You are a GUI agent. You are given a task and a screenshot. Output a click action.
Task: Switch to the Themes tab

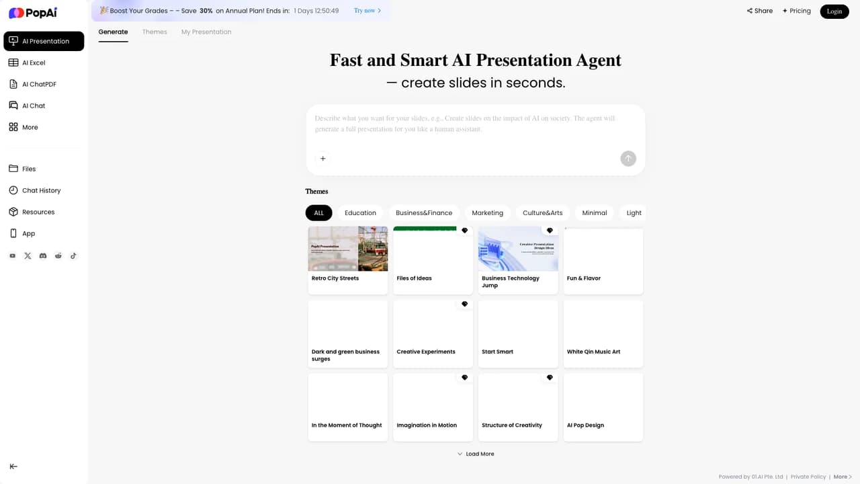(x=155, y=32)
